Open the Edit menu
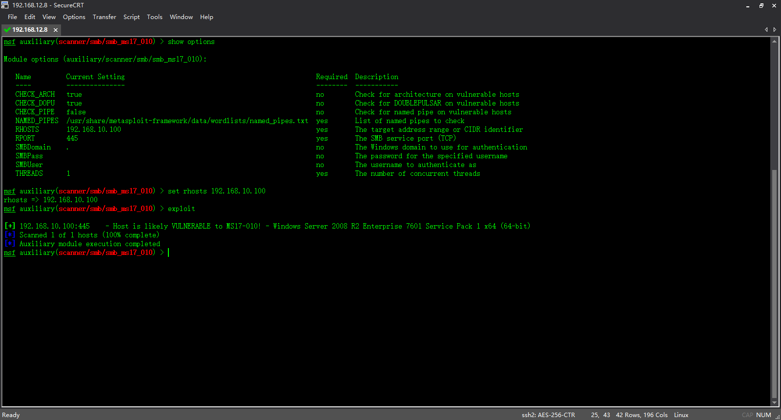 30,17
